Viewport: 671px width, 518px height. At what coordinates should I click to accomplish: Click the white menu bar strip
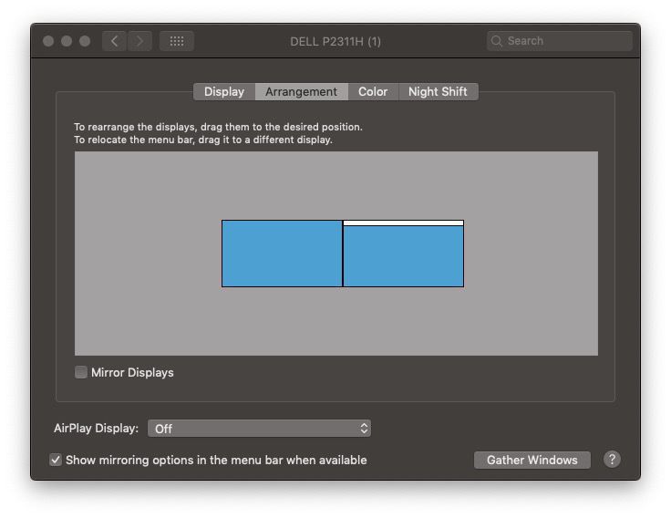coord(403,223)
